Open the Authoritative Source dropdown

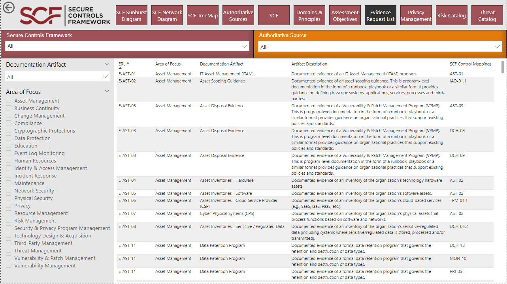[498, 46]
